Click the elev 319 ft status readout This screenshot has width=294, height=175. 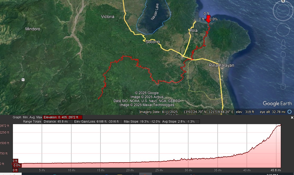coord(245,112)
